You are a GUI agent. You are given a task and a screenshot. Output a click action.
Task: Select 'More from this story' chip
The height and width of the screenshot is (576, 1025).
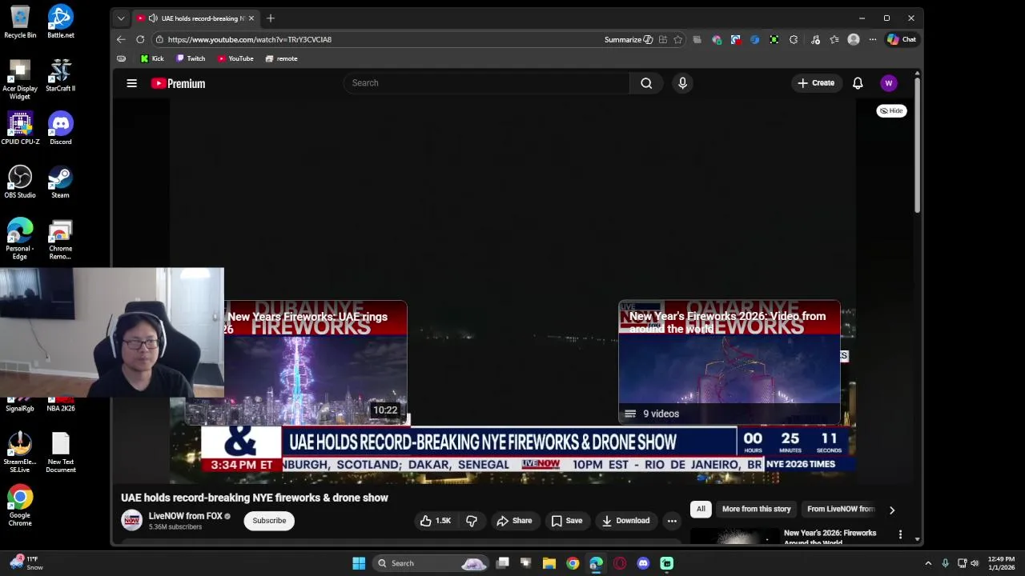pyautogui.click(x=756, y=509)
